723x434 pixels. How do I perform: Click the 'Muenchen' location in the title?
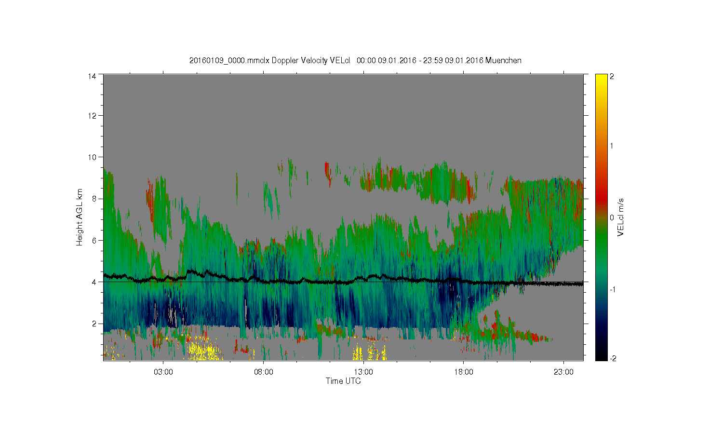click(503, 60)
